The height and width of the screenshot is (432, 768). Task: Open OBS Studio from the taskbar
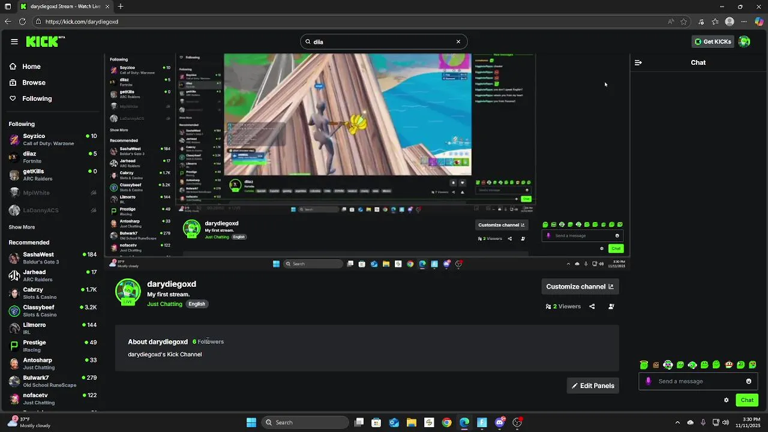pyautogui.click(x=517, y=422)
